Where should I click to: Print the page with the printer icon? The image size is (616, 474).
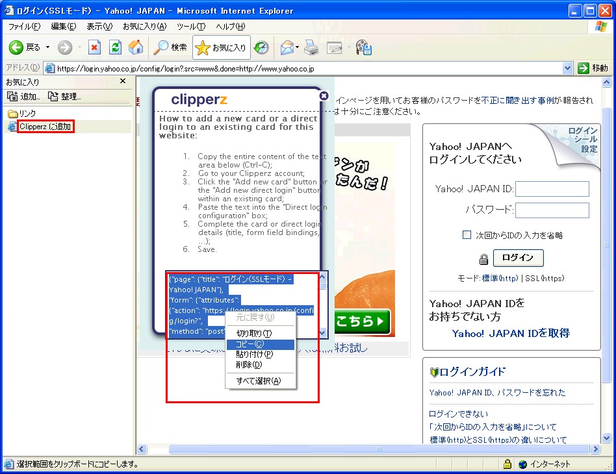pos(311,47)
